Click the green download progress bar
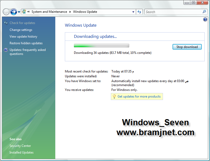 (102, 46)
